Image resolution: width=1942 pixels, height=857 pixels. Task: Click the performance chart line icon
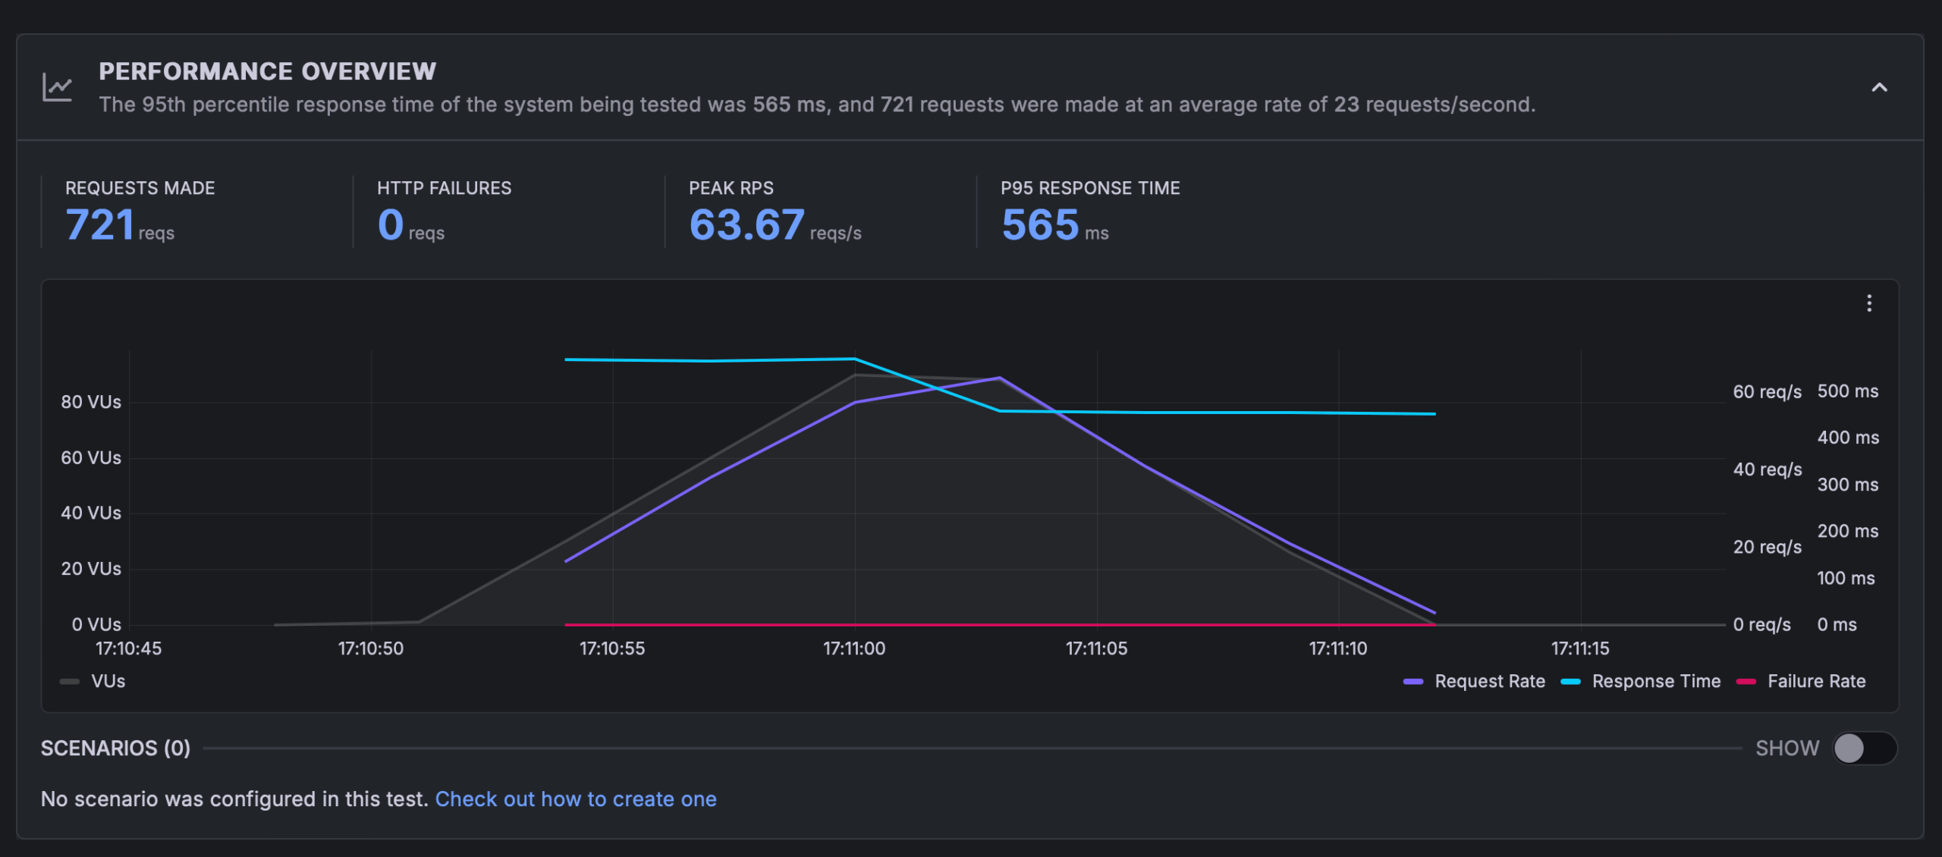pos(55,86)
